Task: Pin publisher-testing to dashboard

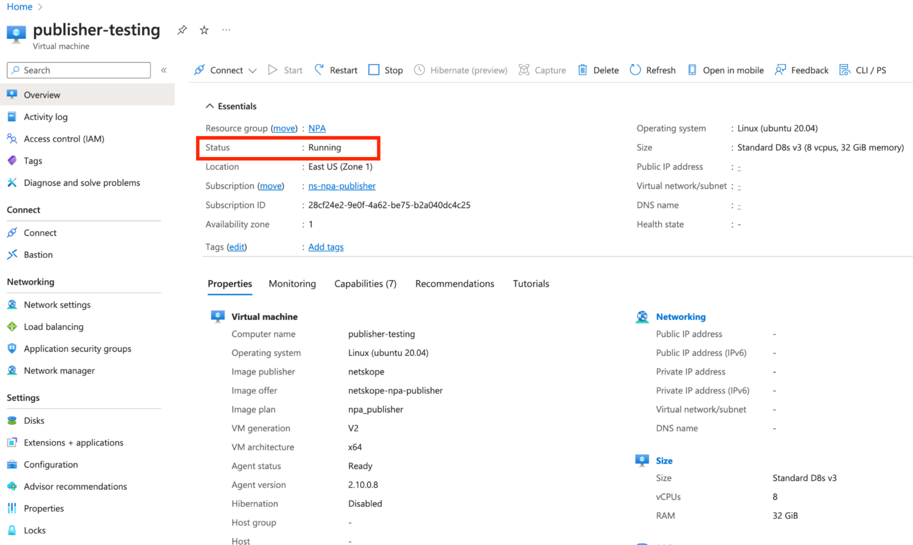Action: coord(182,30)
